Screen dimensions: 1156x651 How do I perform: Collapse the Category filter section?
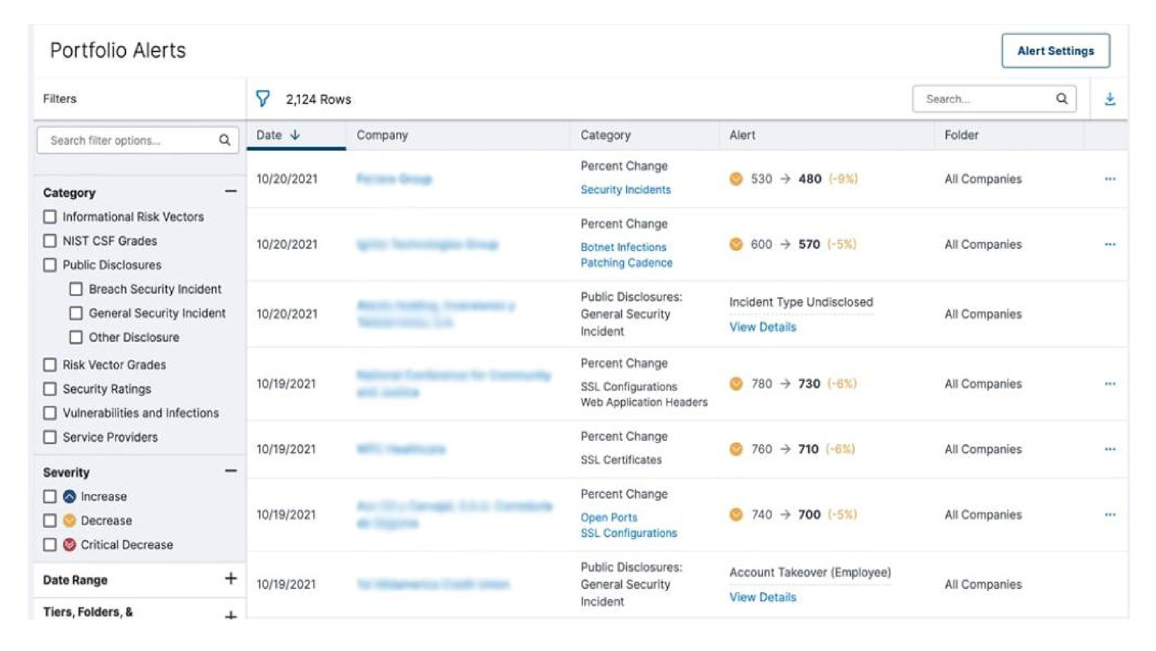[230, 192]
